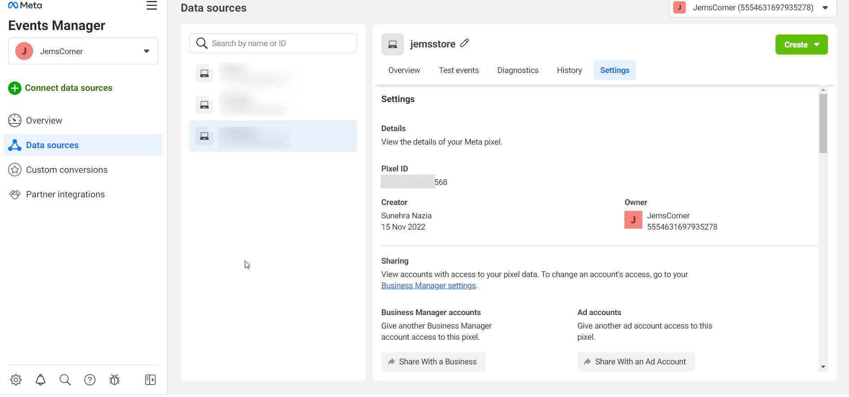The height and width of the screenshot is (397, 849).
Task: Click the bug report icon
Action: [x=115, y=380]
